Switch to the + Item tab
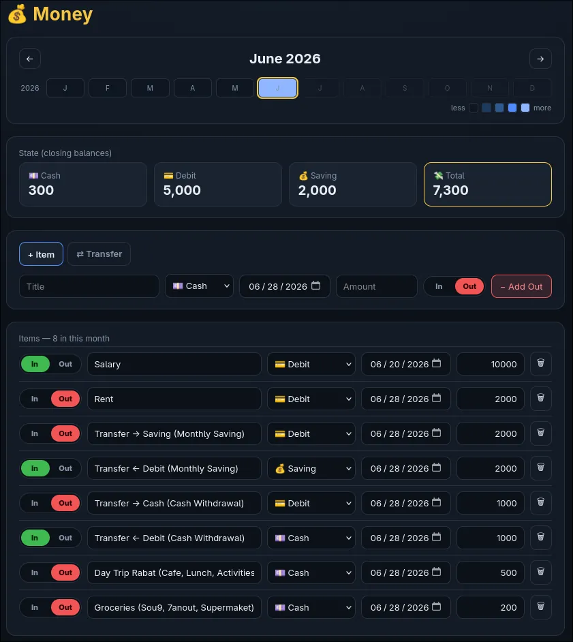Viewport: 573px width, 642px height. [x=41, y=254]
